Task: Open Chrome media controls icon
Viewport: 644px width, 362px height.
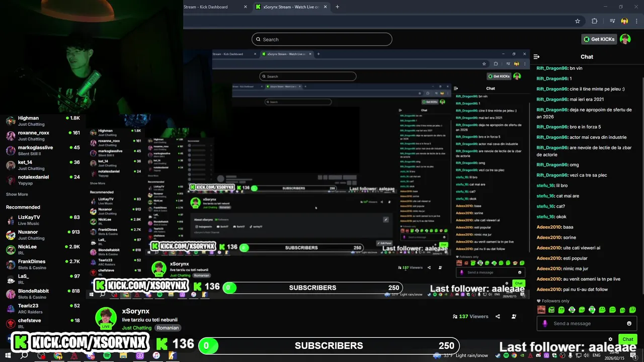Action: coord(612,21)
